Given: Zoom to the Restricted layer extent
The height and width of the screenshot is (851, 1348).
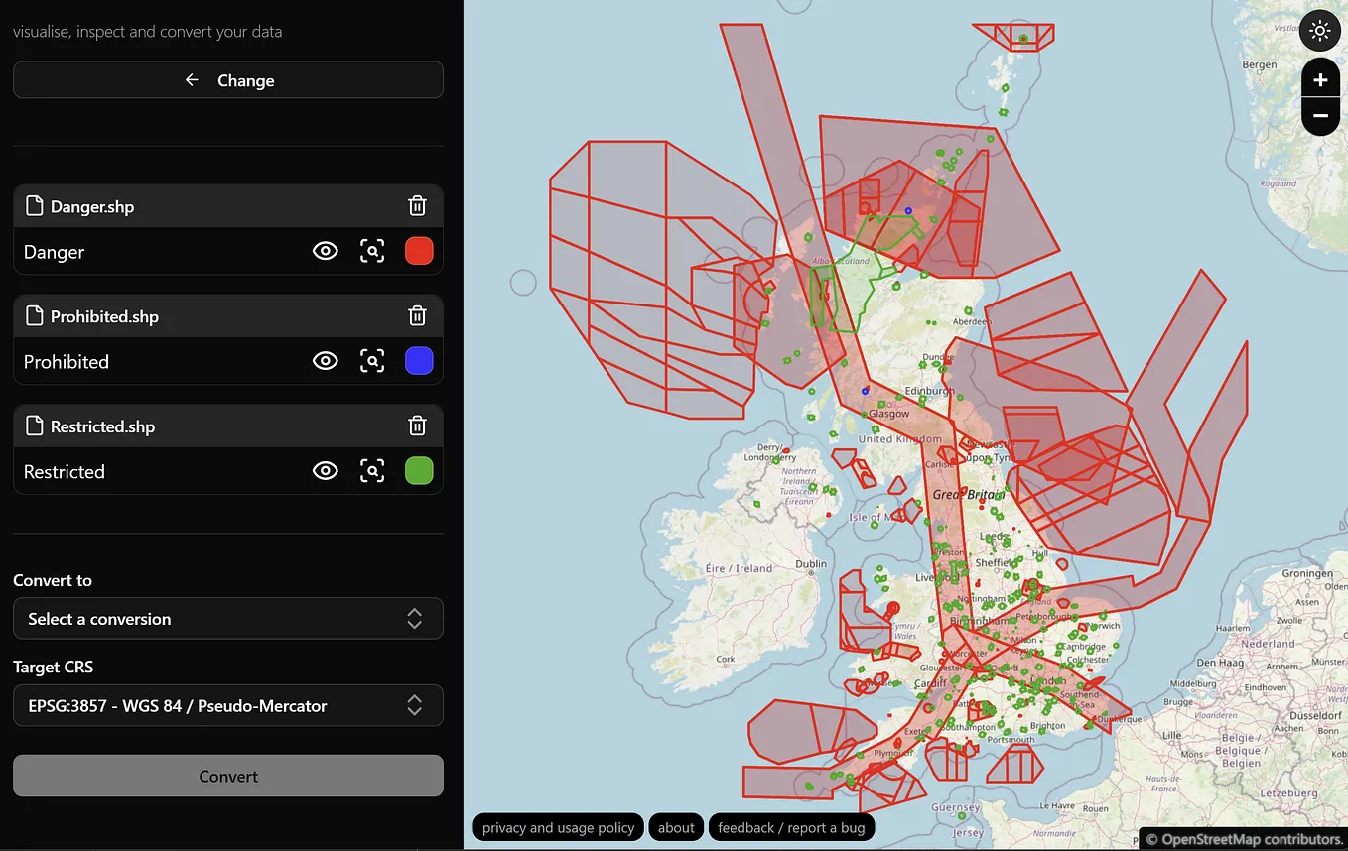Looking at the screenshot, I should point(372,470).
